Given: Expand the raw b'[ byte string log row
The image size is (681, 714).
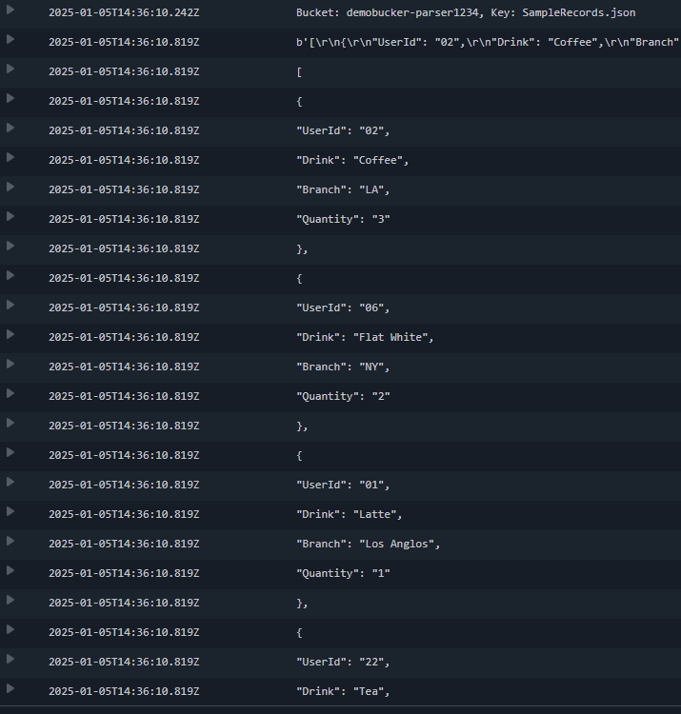Looking at the screenshot, I should tap(10, 40).
